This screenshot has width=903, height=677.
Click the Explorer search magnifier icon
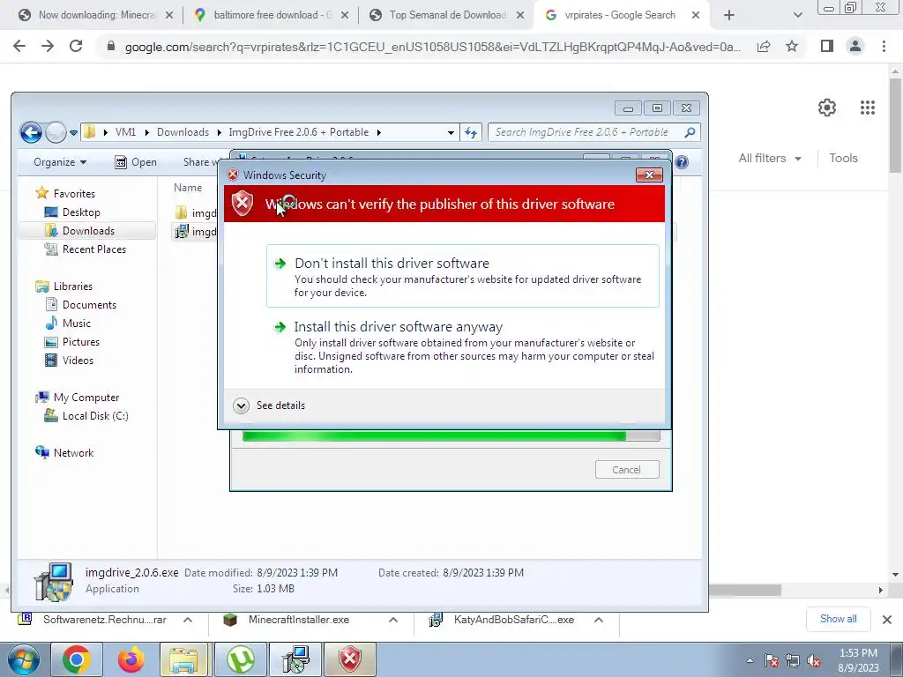(x=690, y=132)
